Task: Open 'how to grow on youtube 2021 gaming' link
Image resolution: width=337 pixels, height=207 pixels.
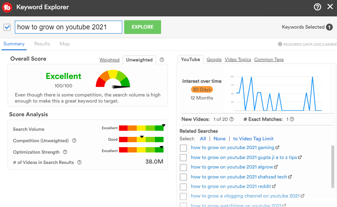Action: 233,148
